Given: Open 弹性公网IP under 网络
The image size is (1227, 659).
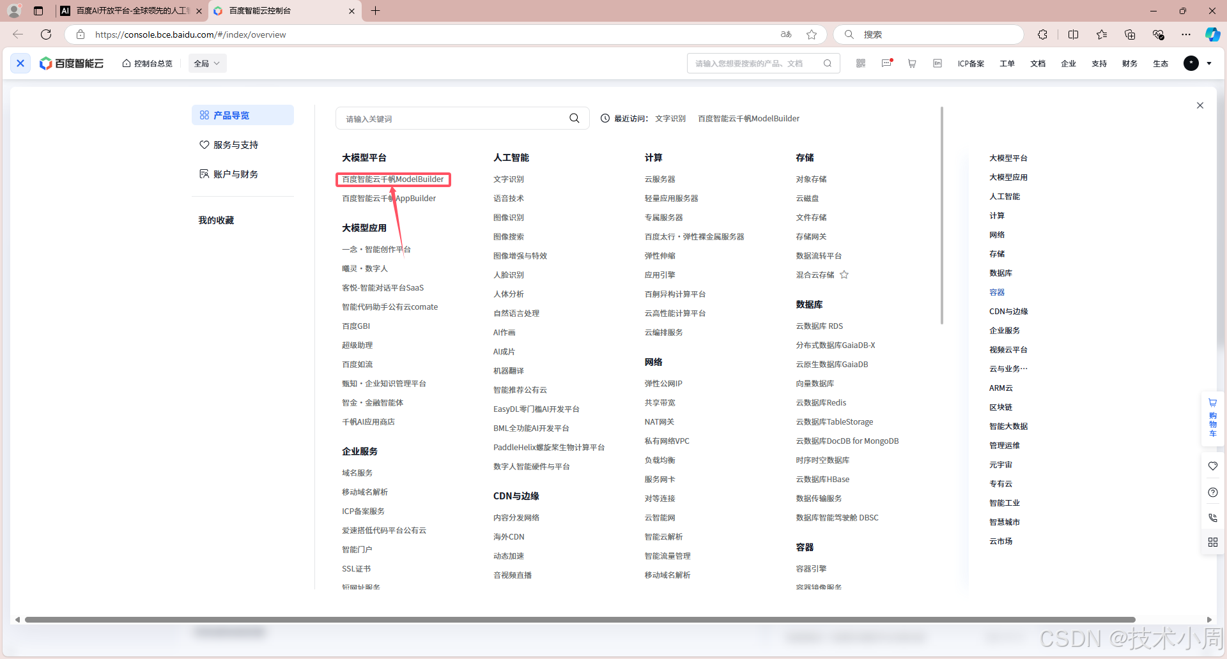Looking at the screenshot, I should (x=663, y=384).
